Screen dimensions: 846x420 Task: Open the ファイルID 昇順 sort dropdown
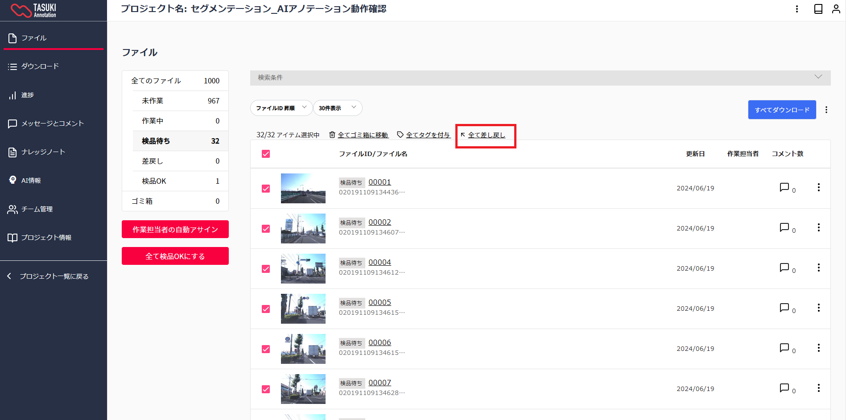(x=281, y=108)
